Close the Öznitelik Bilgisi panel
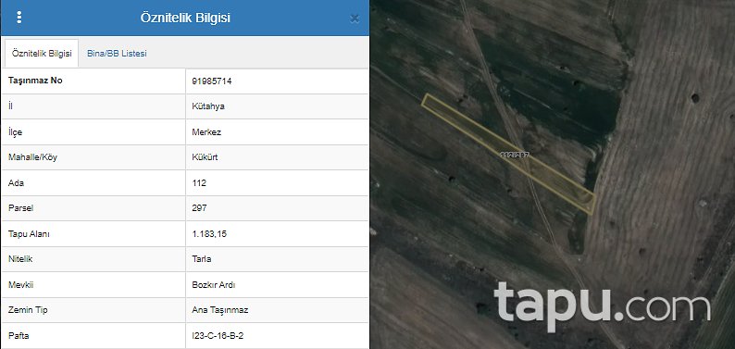The width and height of the screenshot is (735, 349). (355, 19)
